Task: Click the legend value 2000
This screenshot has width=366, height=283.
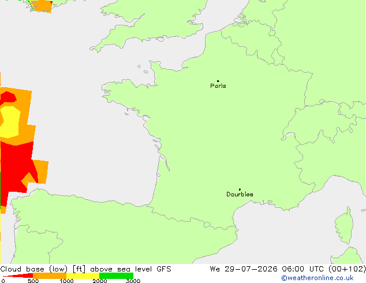Action: coord(100,281)
